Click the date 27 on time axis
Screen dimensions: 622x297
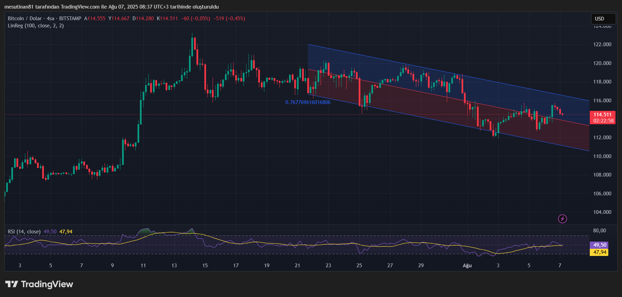point(390,266)
